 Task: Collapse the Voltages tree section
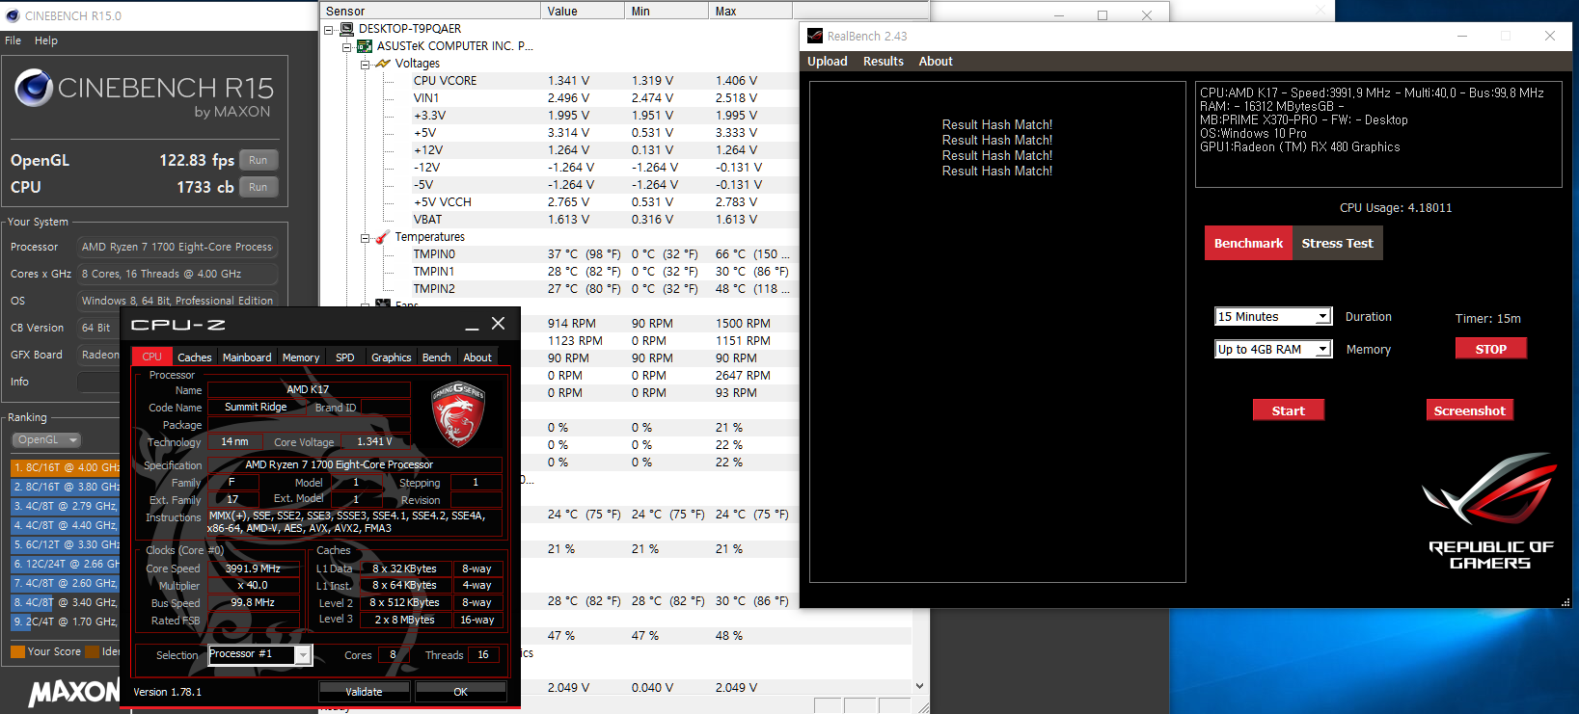365,64
